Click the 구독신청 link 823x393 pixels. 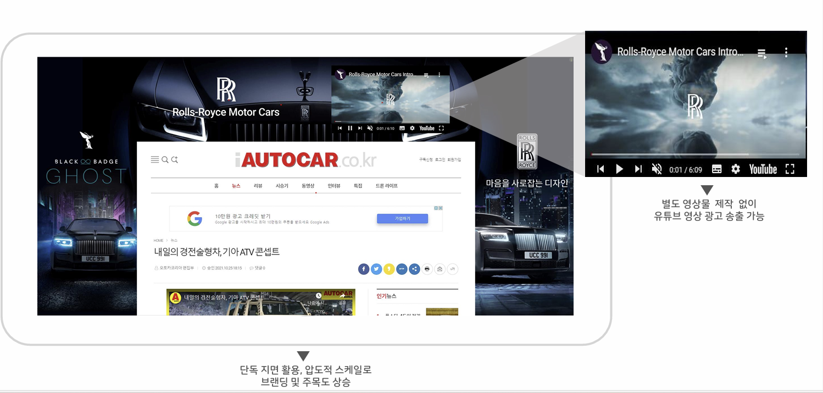[426, 159]
